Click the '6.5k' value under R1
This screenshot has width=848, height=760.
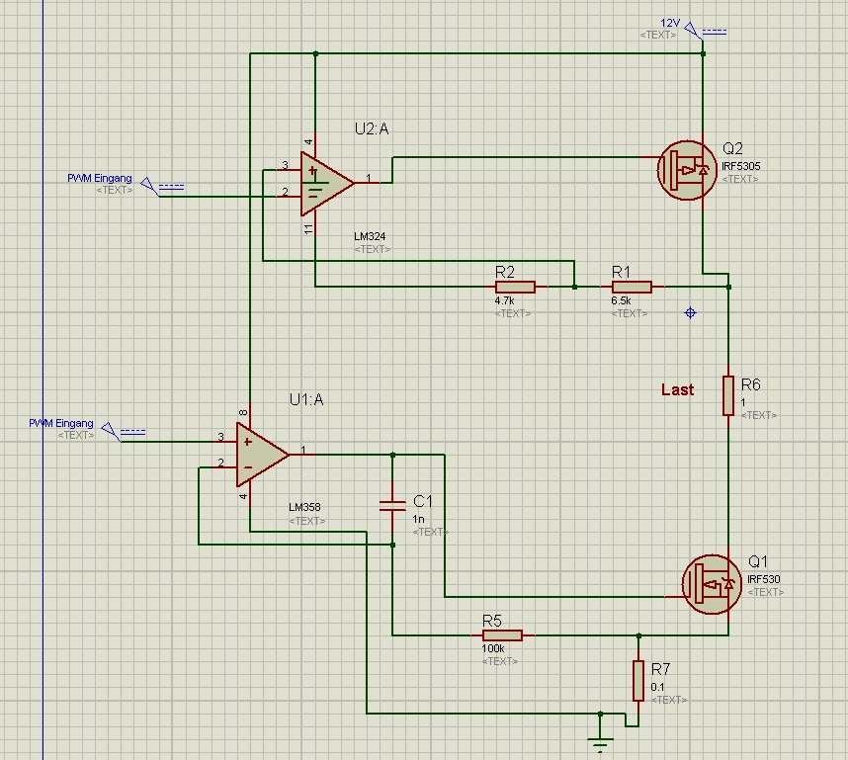[621, 300]
